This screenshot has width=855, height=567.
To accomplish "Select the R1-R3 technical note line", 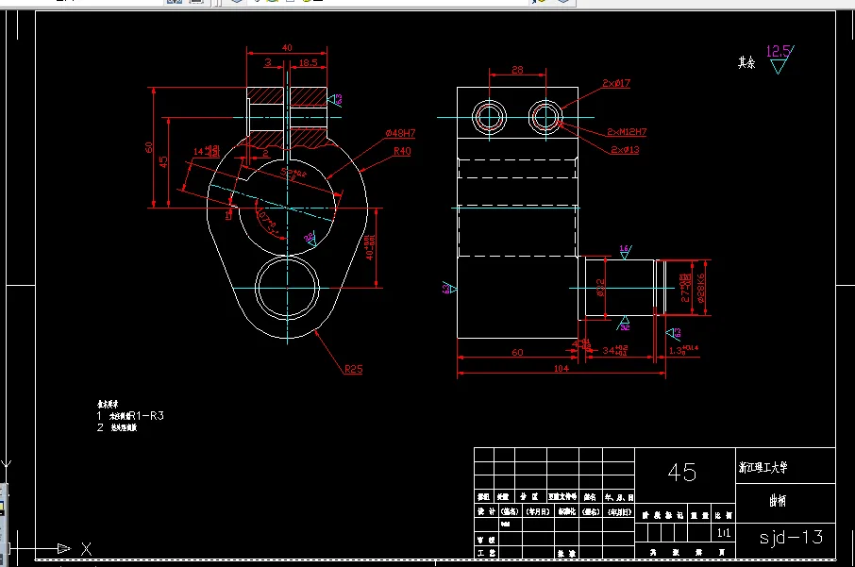I will point(130,416).
